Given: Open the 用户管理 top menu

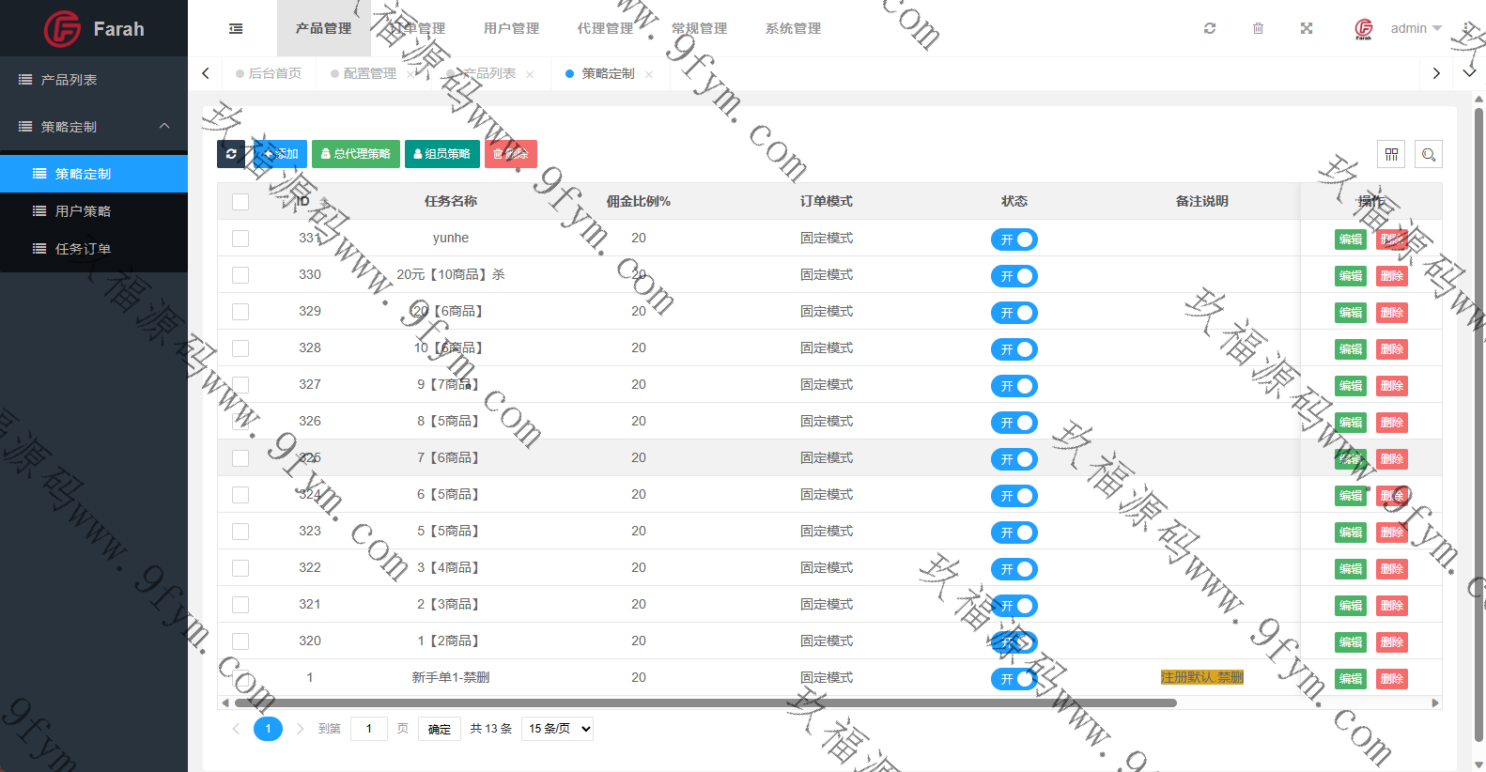Looking at the screenshot, I should (x=511, y=28).
